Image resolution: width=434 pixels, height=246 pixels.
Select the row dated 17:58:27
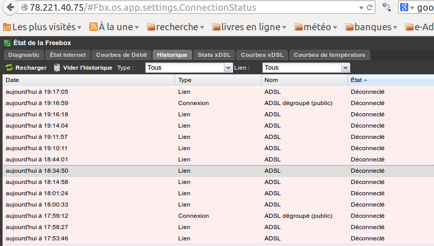(218, 227)
